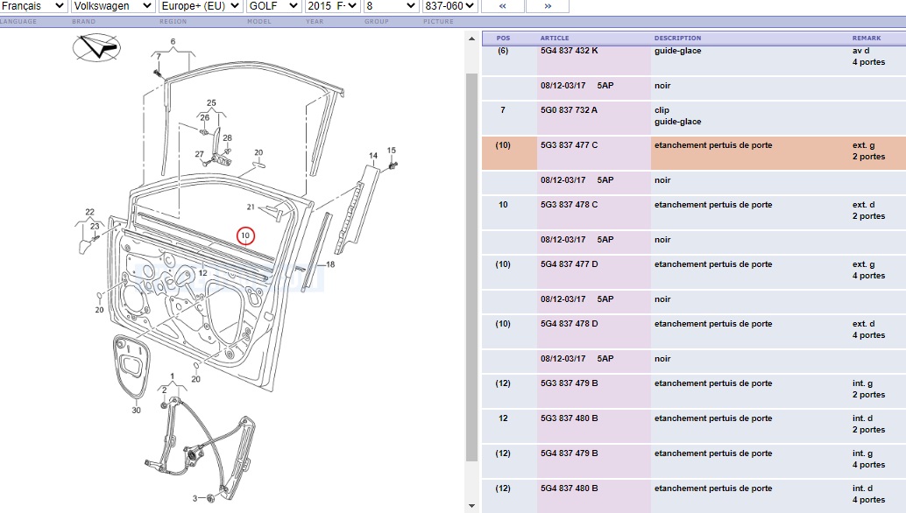Select part number 30 on the diagram
This screenshot has width=906, height=513.
coord(136,411)
